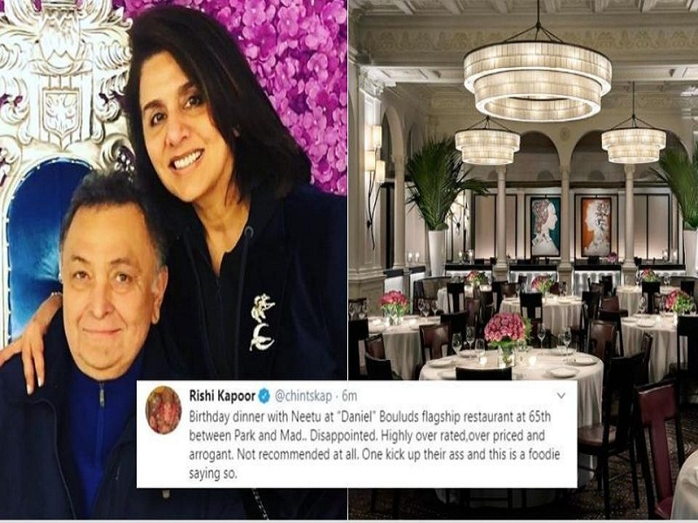Open the @chintskap handle link
This screenshot has height=523, width=698.
click(303, 396)
